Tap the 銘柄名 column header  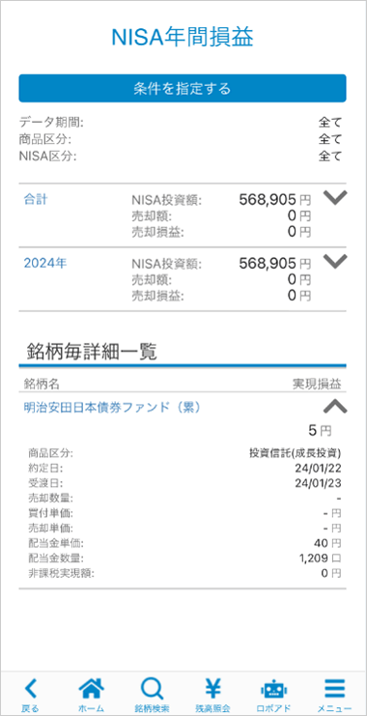point(42,385)
